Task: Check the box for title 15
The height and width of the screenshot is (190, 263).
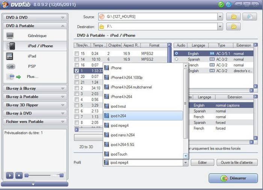Action: point(77,53)
